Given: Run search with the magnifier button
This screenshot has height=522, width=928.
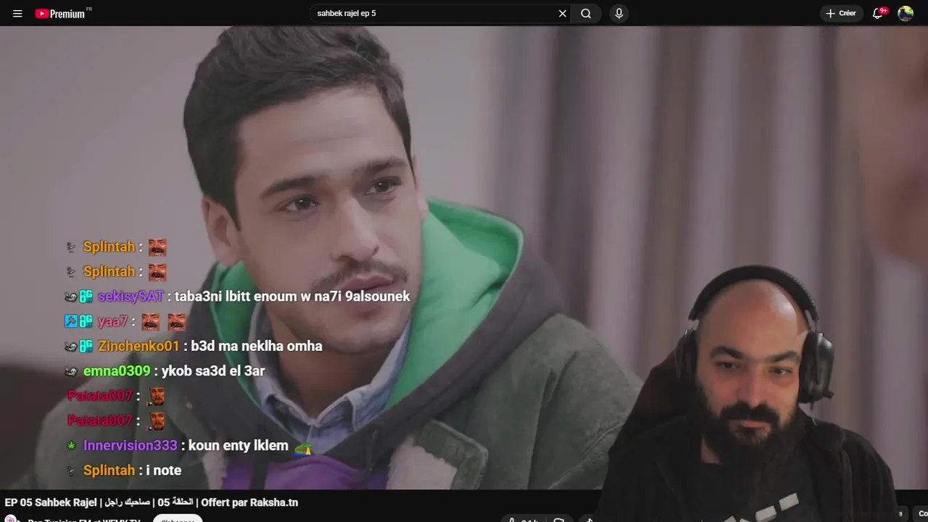Looking at the screenshot, I should point(586,13).
